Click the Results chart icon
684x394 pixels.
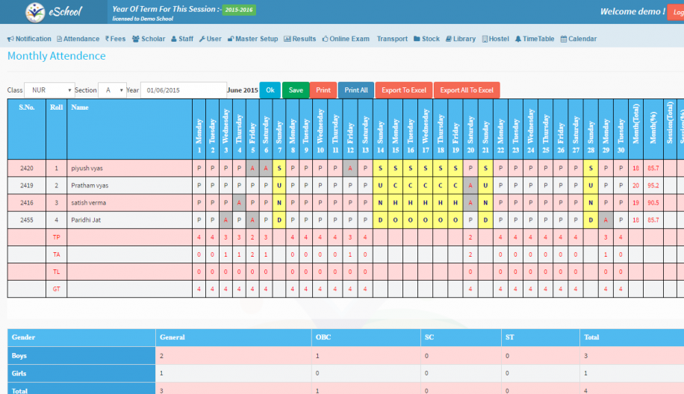287,39
